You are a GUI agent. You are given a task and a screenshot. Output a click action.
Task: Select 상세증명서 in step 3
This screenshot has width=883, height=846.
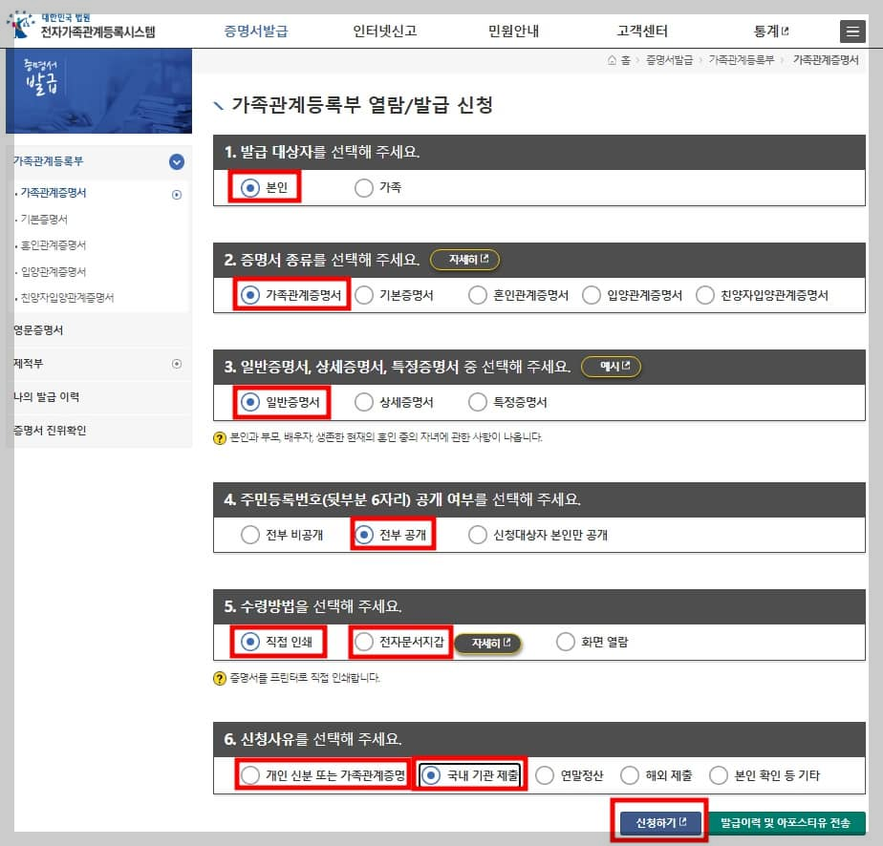[x=364, y=403]
